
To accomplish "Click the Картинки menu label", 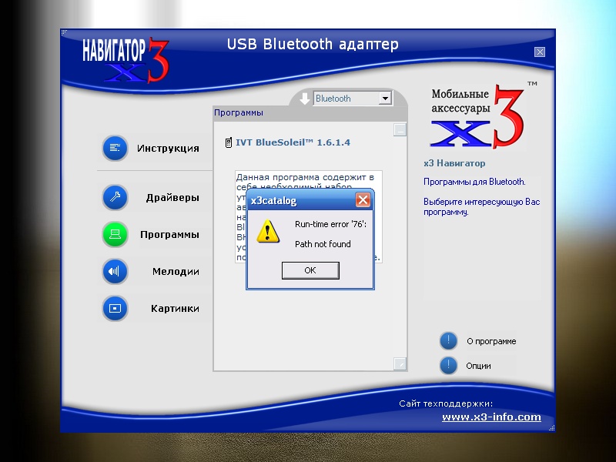I will 175,309.
